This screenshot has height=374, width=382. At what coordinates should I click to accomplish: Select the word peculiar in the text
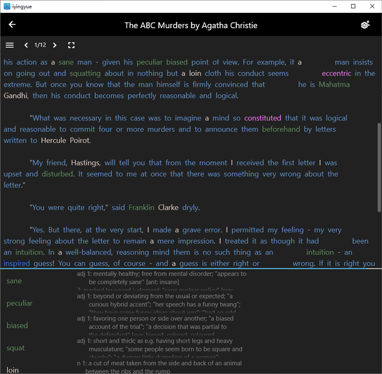point(150,62)
